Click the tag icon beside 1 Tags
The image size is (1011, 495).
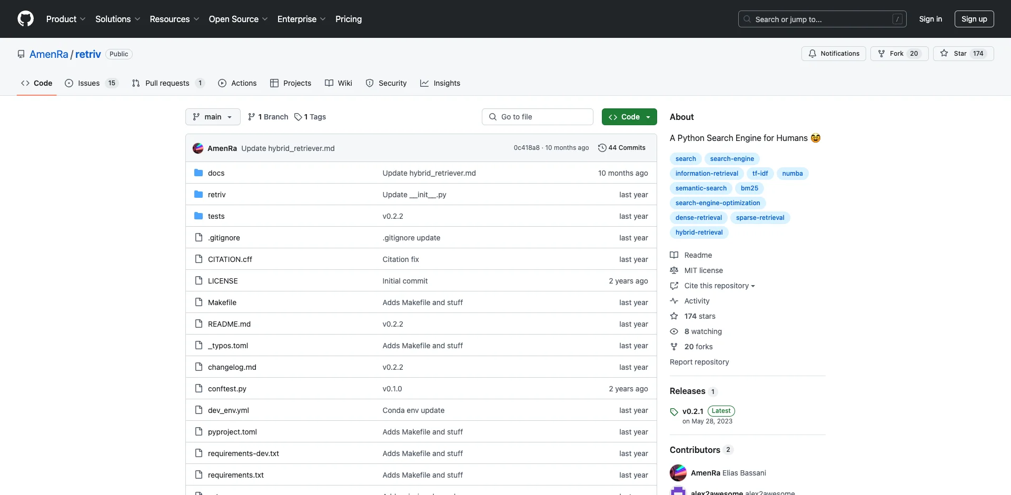pyautogui.click(x=298, y=117)
